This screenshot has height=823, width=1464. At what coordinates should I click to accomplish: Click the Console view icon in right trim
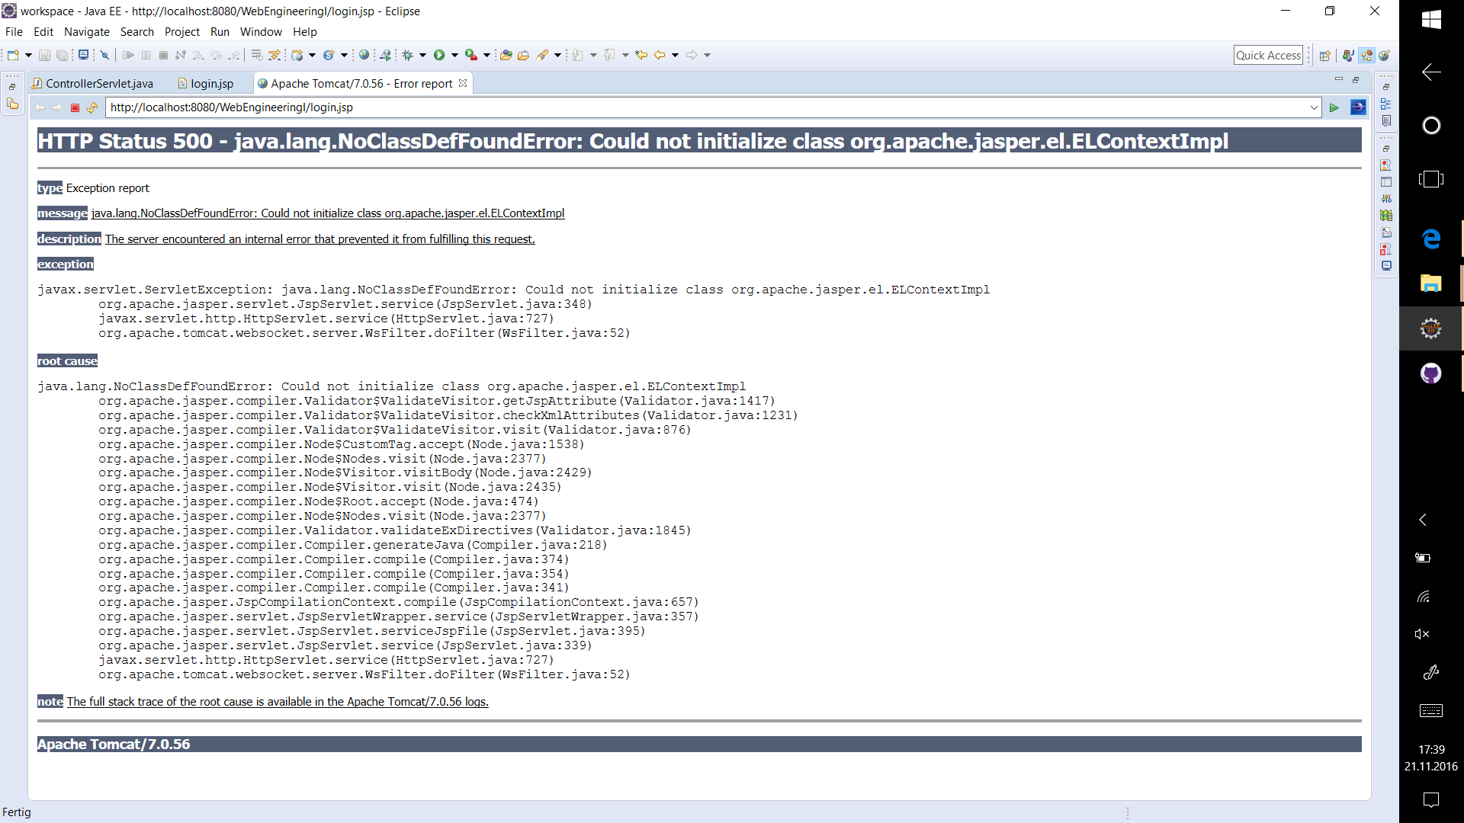1386,266
